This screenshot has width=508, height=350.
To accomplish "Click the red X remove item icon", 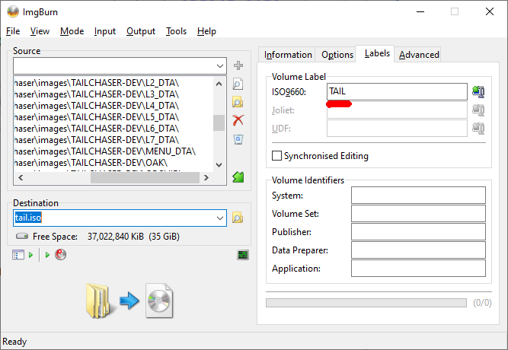I will point(238,120).
